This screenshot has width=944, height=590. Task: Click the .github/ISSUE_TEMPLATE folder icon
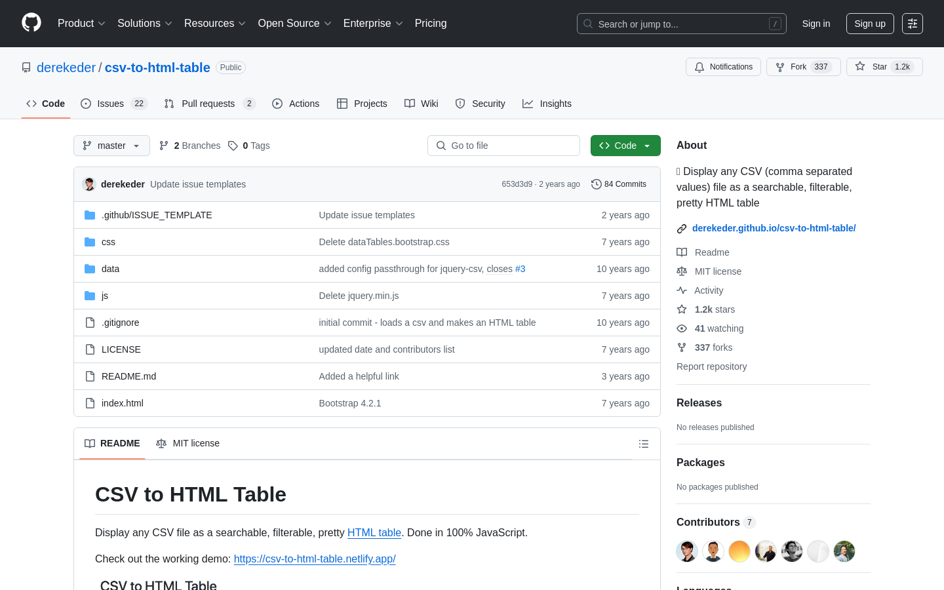[x=90, y=215]
